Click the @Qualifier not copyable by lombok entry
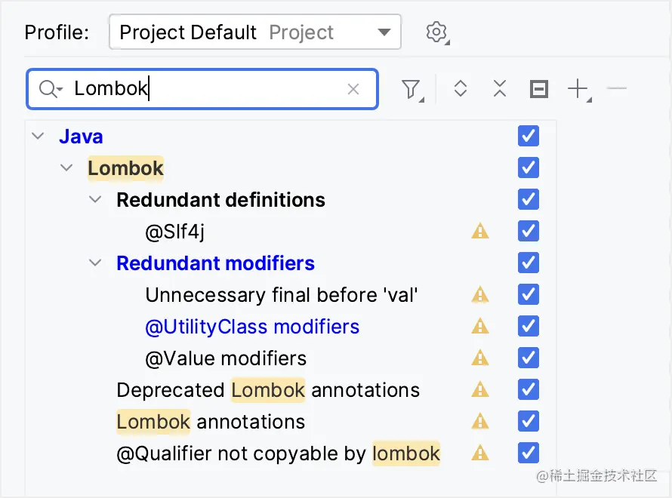672x498 pixels. (x=277, y=453)
